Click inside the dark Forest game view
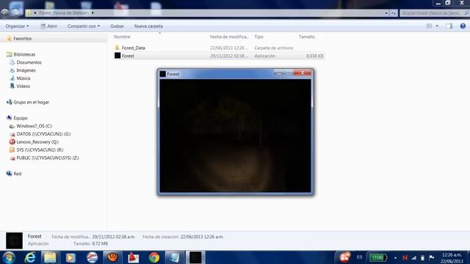Viewport: 470px width, 264px height. [235, 136]
